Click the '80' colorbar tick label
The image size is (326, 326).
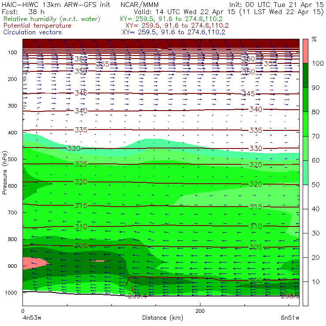point(315,112)
